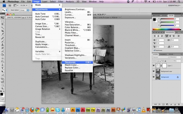The width and height of the screenshot is (183, 114).
Task: Click the foreground color swatch in toolbox
Action: click(2, 94)
